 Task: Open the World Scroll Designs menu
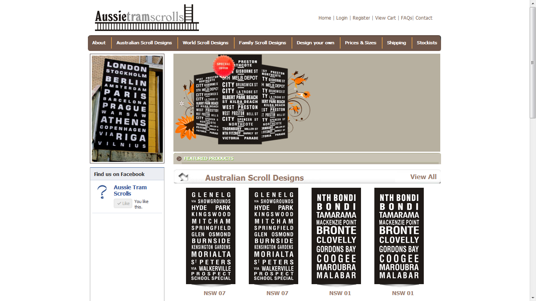(x=205, y=43)
